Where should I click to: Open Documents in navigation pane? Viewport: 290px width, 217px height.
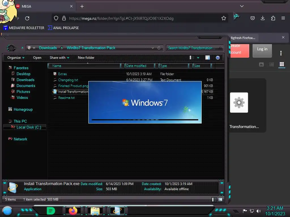click(x=26, y=86)
